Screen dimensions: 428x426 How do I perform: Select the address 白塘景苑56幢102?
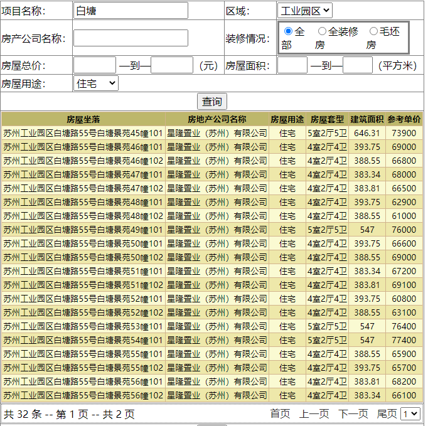click(x=83, y=395)
